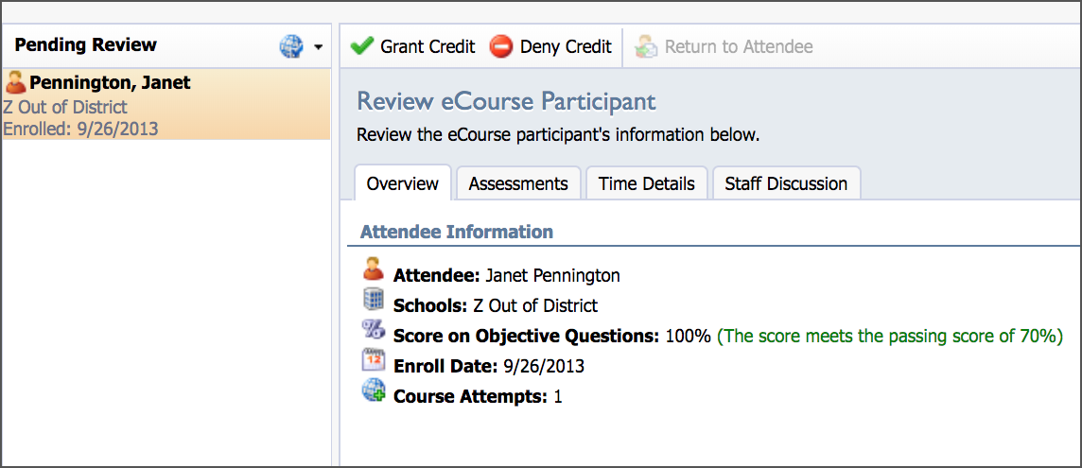Open the dropdown arrow next to globe
Image resolution: width=1082 pixels, height=468 pixels.
(318, 47)
